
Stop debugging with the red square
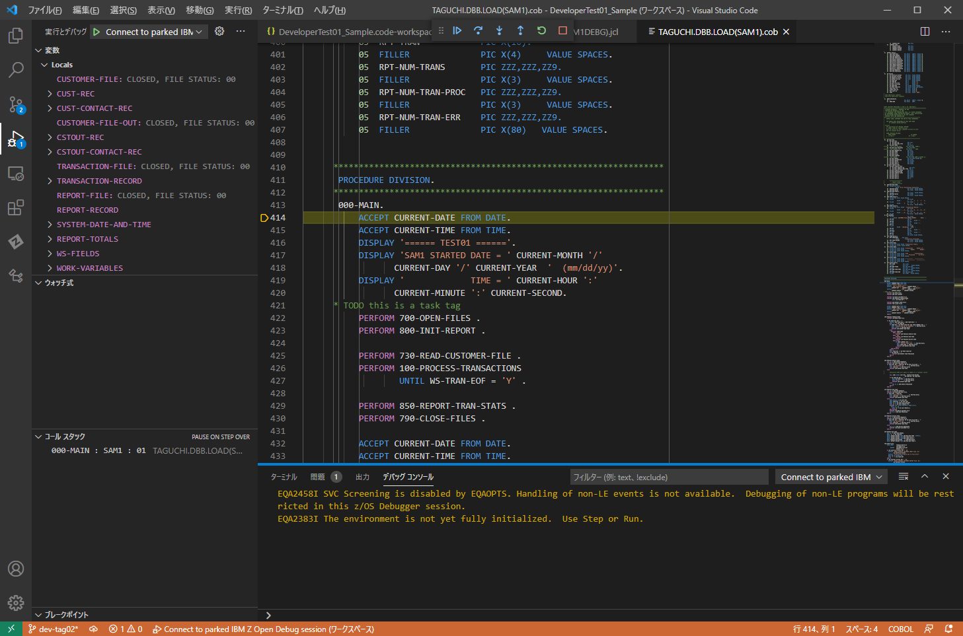coord(562,30)
